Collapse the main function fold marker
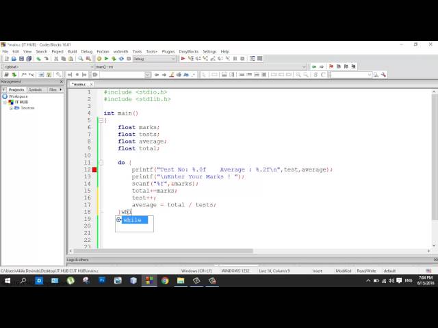 (101, 120)
